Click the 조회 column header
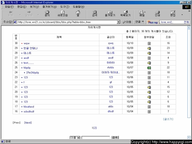The width and height of the screenshot is (192, 144). (x=168, y=37)
